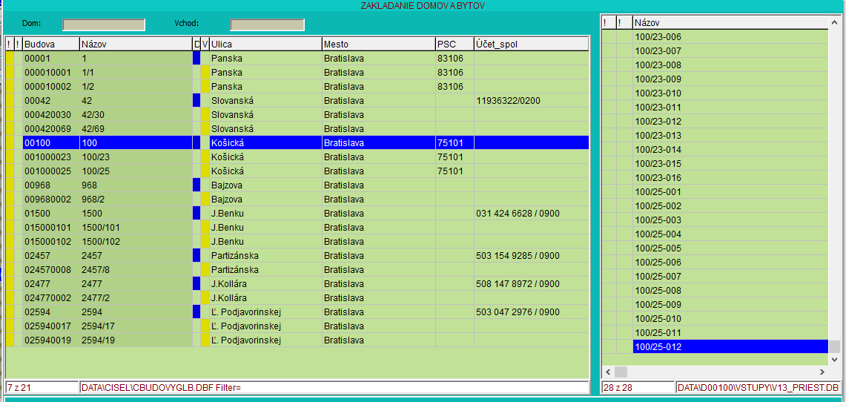This screenshot has height=402, width=846.
Task: Select row 024770002
Action: [x=297, y=298]
